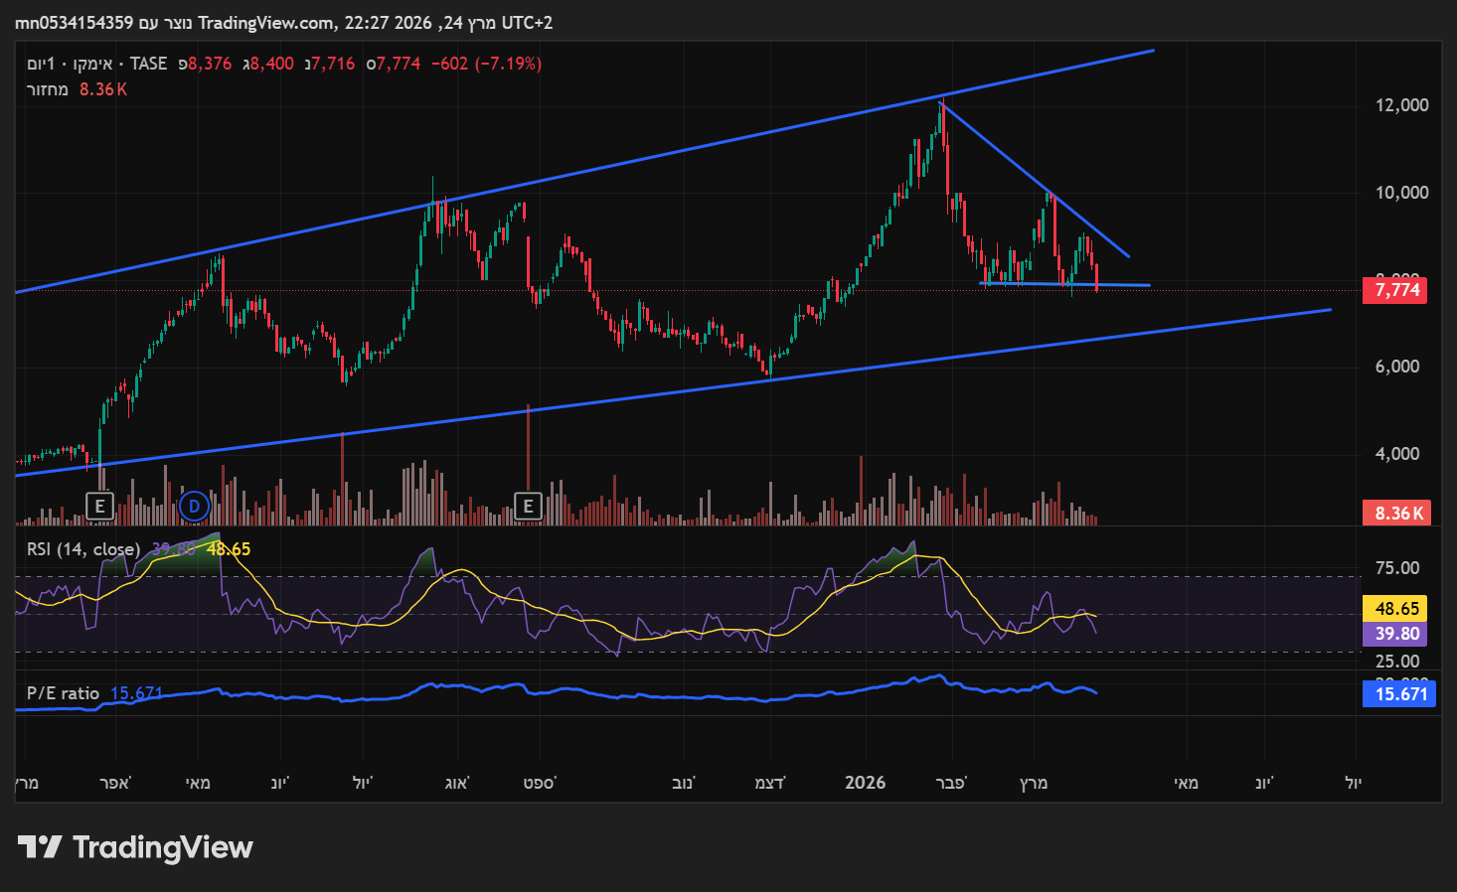Click the earnings E marker above ספט'
This screenshot has height=892, width=1457.
point(528,506)
